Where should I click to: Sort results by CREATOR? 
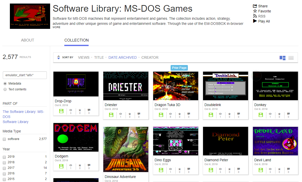(150, 57)
